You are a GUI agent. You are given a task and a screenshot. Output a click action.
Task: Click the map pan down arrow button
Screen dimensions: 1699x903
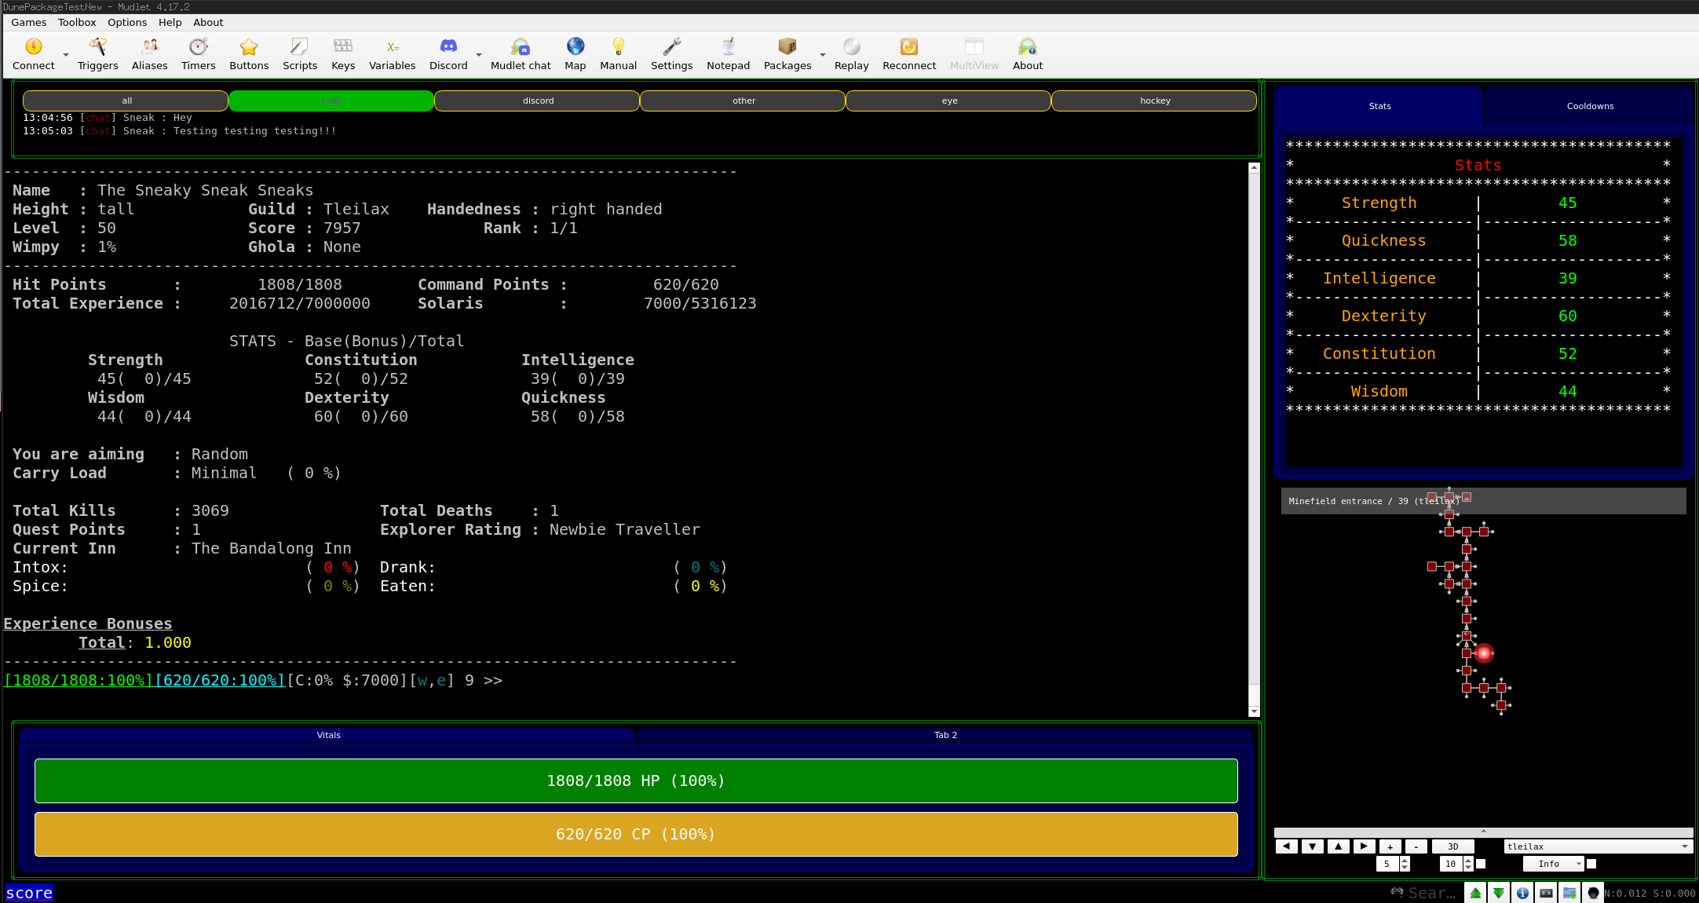coord(1313,846)
